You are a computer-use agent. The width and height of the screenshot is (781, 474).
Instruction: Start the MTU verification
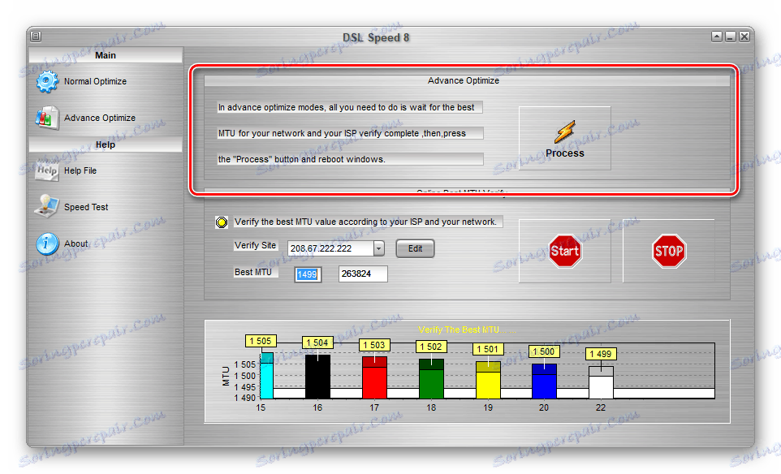click(564, 251)
